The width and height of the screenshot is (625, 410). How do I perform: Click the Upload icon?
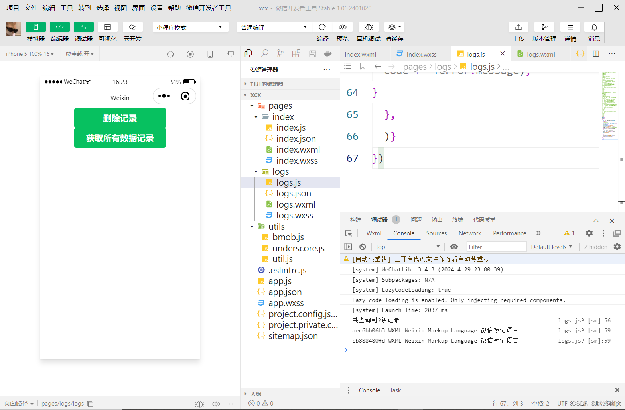coord(519,27)
